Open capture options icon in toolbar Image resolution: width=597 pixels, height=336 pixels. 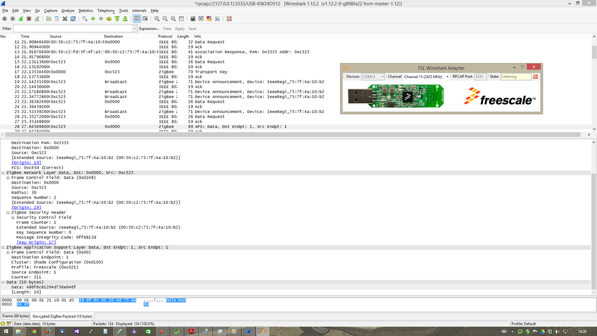(x=13, y=19)
